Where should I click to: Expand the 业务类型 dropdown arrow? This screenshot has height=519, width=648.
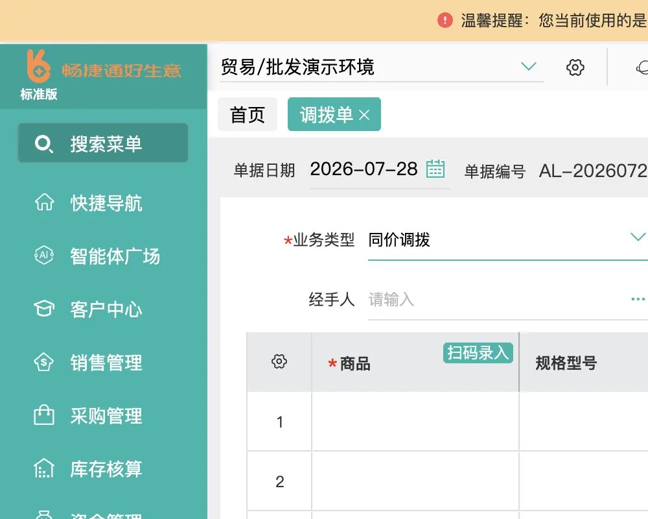pyautogui.click(x=638, y=237)
